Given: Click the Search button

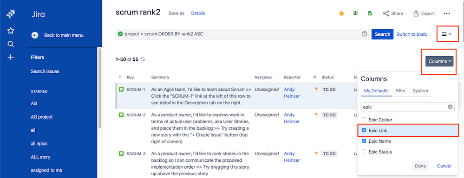Looking at the screenshot, I should click(382, 34).
